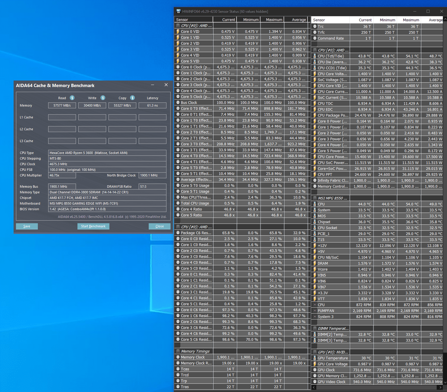Click the Core 0 VID voltage icon

[178, 31]
